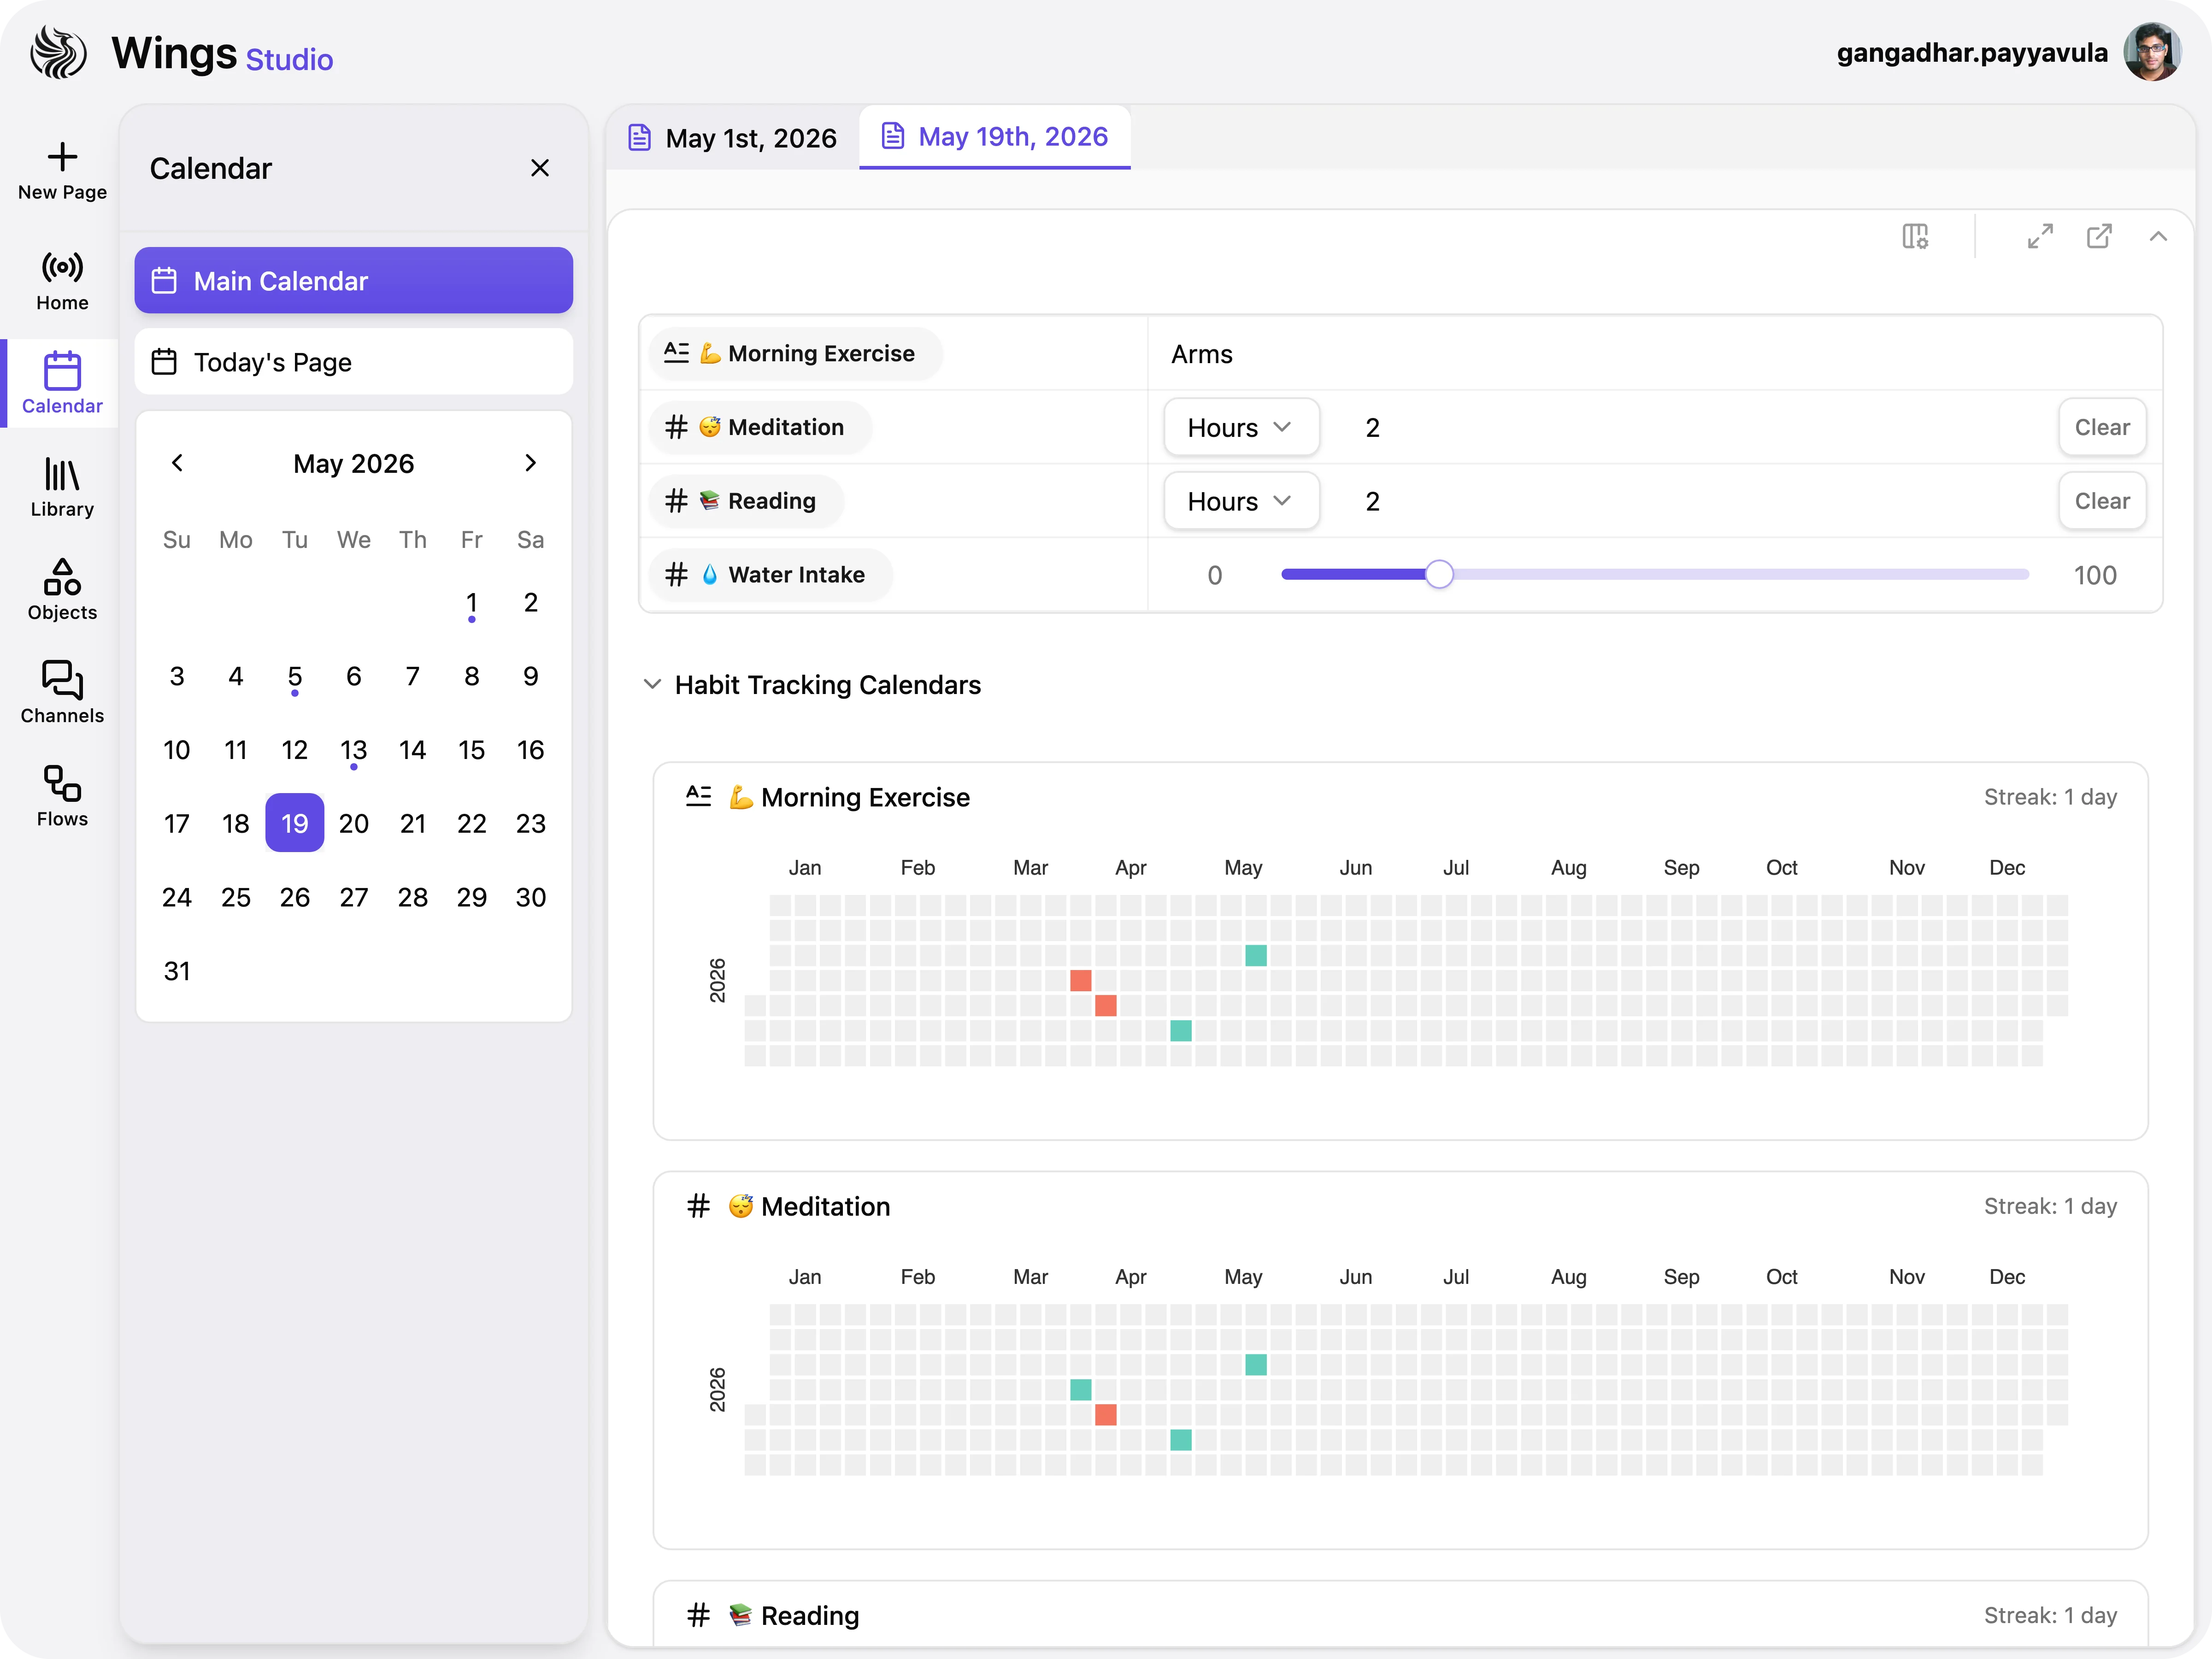Click the gangadhar.payyavula username

[x=1972, y=53]
